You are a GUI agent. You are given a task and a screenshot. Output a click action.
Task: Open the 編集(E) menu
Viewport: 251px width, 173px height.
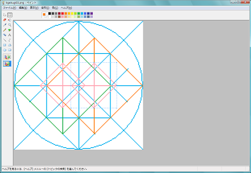(23, 8)
